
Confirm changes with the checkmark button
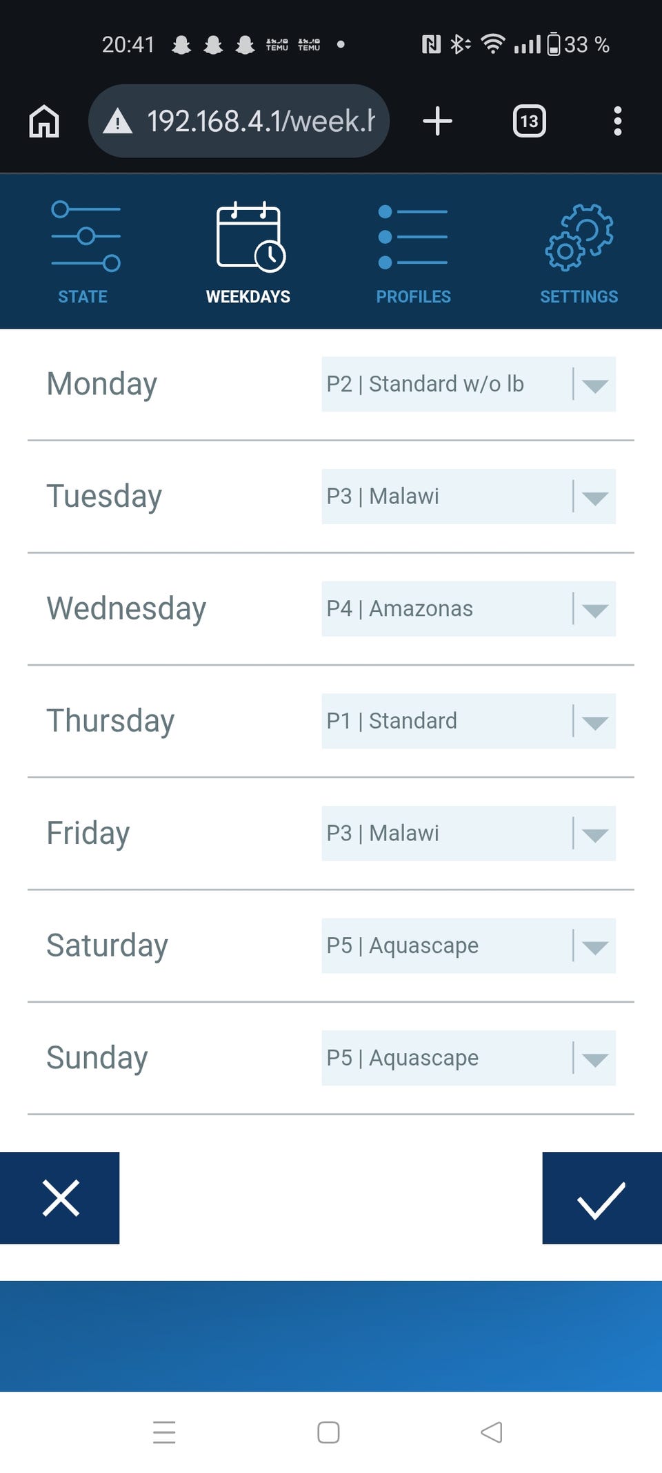(601, 1197)
